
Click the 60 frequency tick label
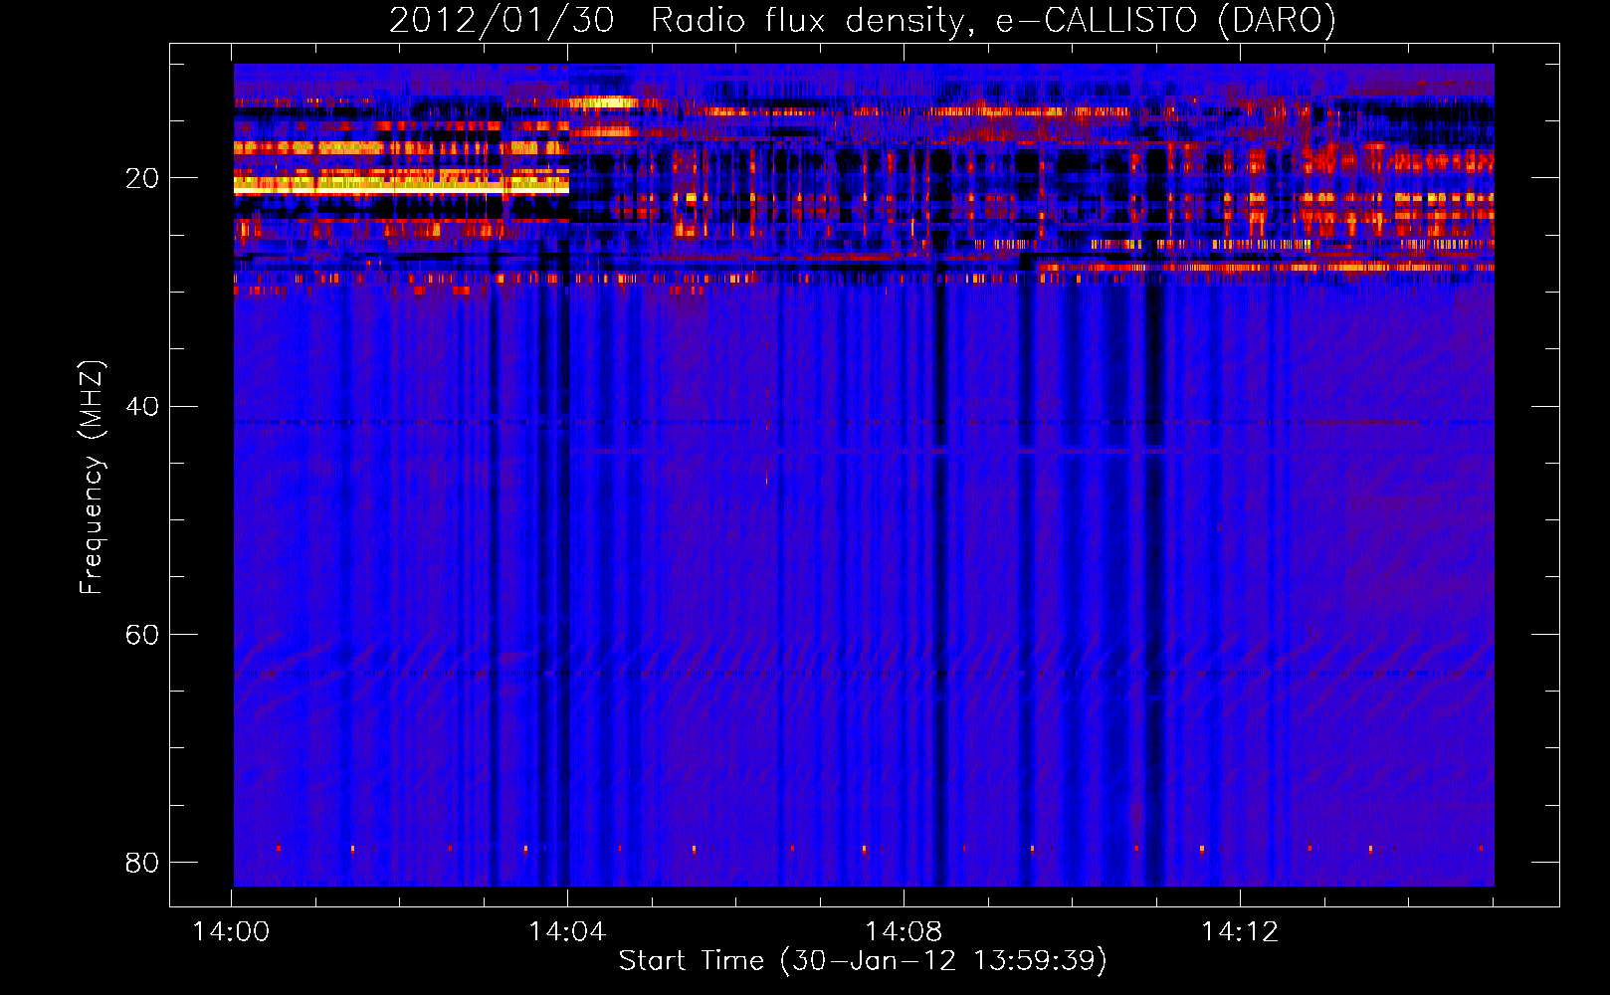pos(142,634)
